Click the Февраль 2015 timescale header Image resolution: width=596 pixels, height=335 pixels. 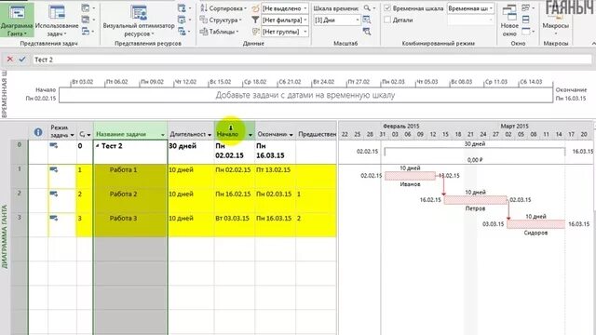click(401, 126)
